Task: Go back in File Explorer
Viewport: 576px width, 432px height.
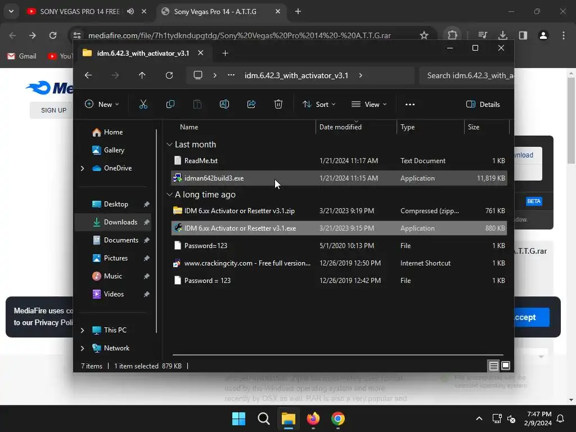Action: (x=88, y=75)
